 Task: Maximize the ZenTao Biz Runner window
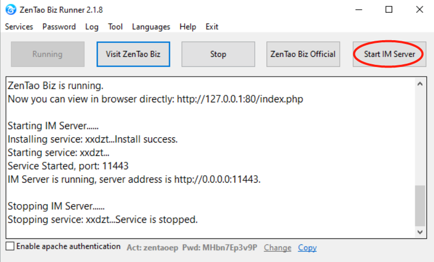(x=389, y=10)
